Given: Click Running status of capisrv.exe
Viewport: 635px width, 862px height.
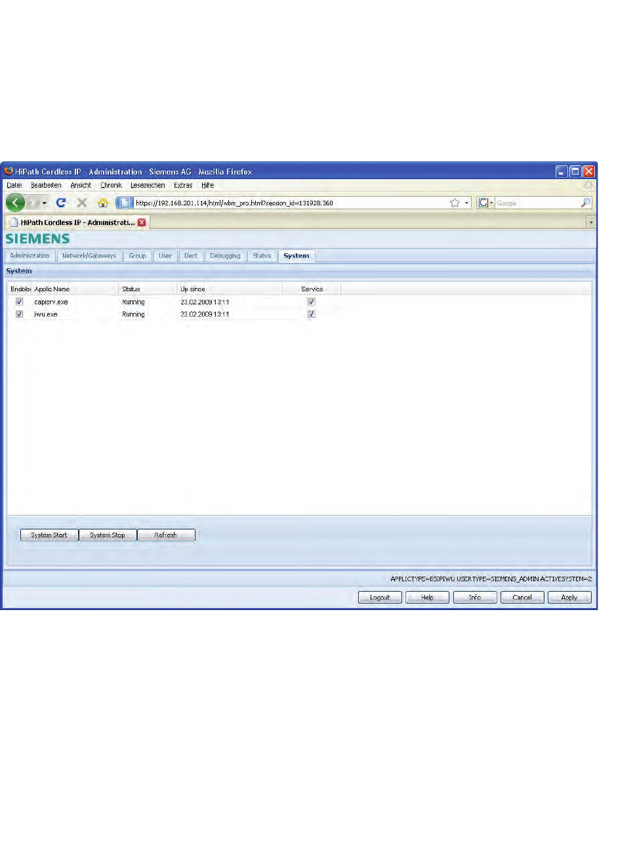Looking at the screenshot, I should [x=133, y=302].
